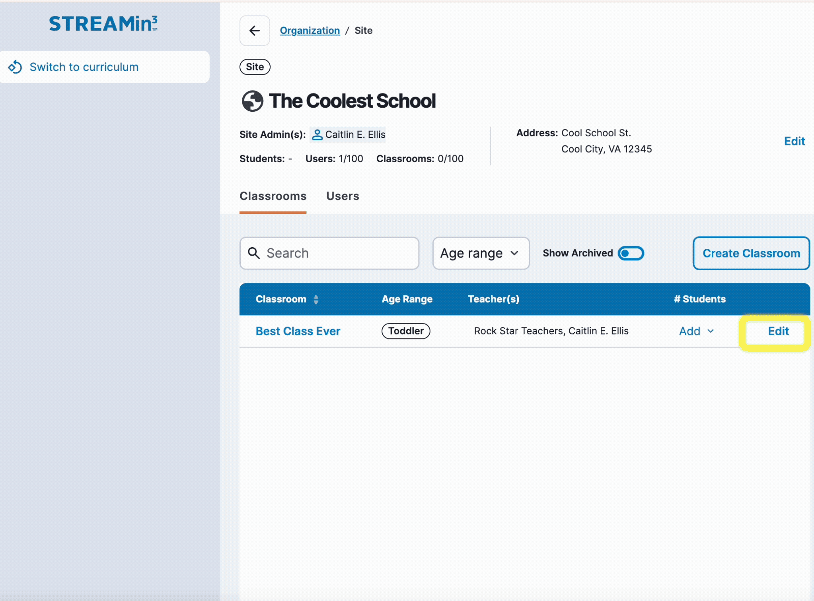Focus the Search input field

click(x=329, y=253)
